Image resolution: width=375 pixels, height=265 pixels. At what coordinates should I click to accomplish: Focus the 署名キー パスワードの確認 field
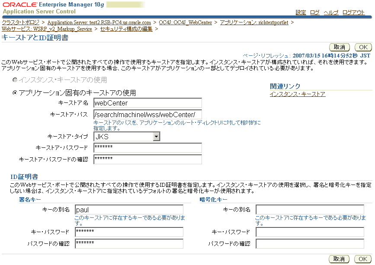pos(129,244)
